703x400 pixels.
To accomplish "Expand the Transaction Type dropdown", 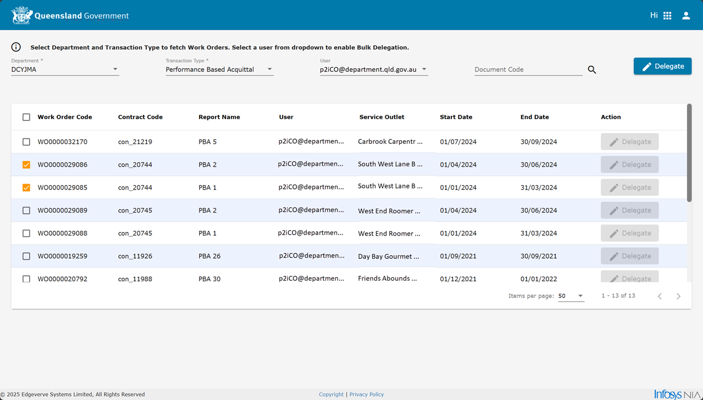I will [219, 70].
